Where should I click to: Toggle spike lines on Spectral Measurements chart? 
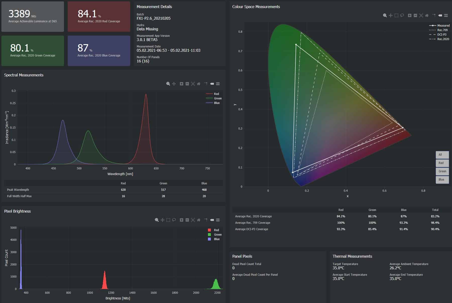click(206, 84)
